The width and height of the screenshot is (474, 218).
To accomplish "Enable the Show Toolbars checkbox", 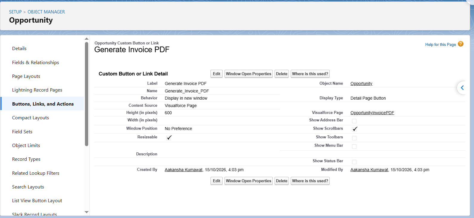I will (354, 138).
